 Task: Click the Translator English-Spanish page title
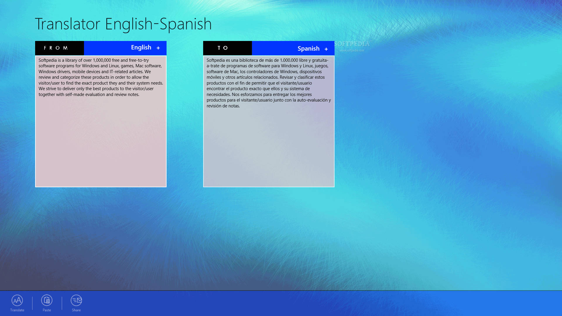pyautogui.click(x=123, y=24)
